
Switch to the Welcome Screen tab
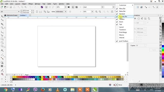click(11, 15)
